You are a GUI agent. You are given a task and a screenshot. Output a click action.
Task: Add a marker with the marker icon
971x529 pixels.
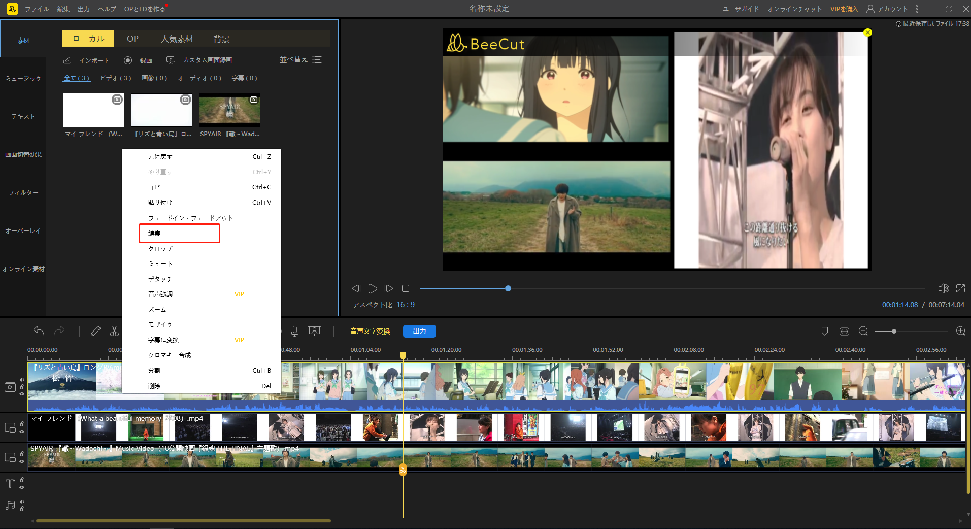click(825, 332)
